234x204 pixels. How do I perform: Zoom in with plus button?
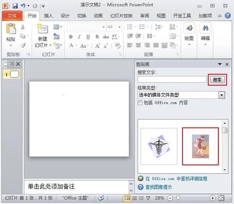coord(213,198)
